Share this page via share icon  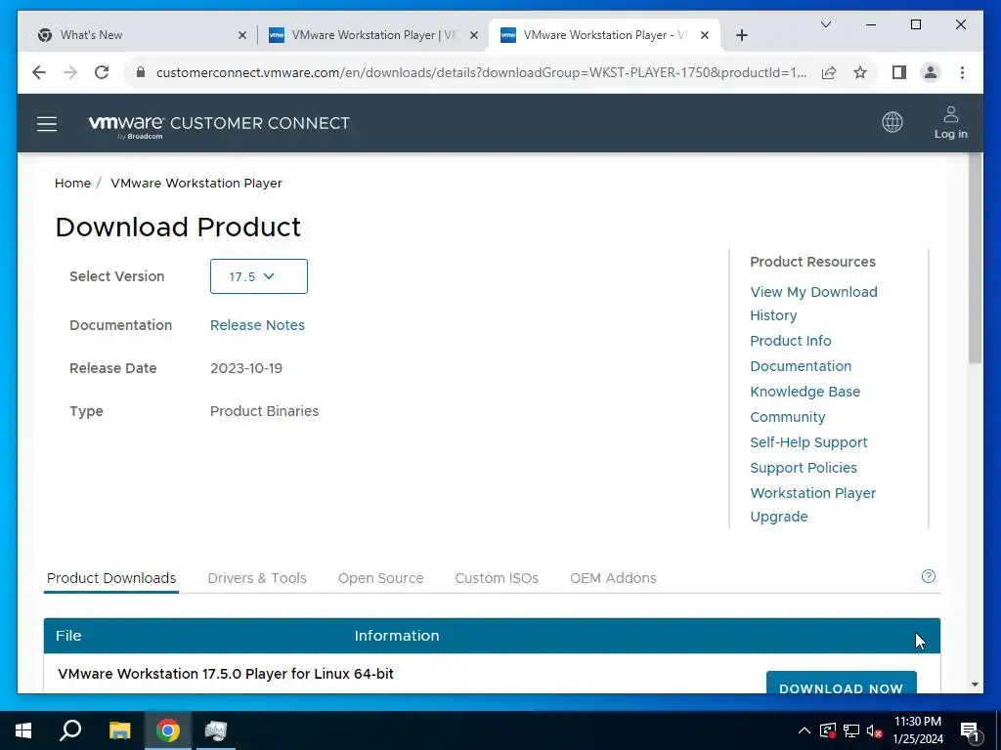click(x=829, y=72)
